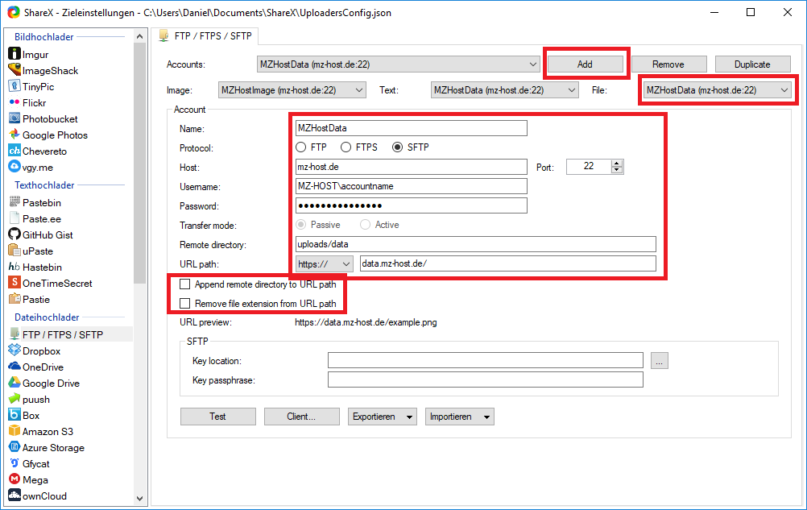
Task: Click the URL path text field
Action: click(508, 263)
